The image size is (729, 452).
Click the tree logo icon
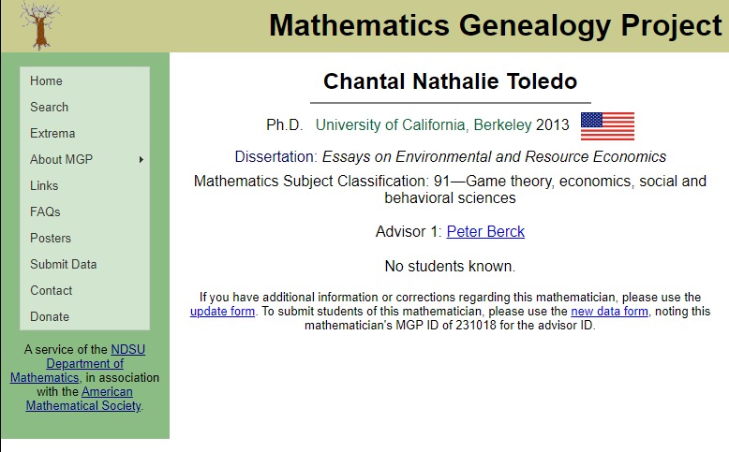click(x=40, y=25)
